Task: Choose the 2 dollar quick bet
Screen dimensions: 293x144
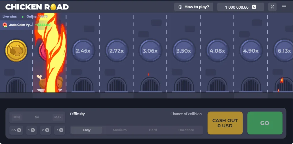Action: tap(45, 130)
